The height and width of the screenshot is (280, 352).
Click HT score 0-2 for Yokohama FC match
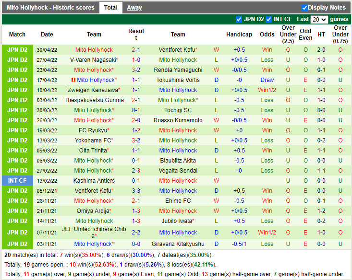(x=321, y=140)
